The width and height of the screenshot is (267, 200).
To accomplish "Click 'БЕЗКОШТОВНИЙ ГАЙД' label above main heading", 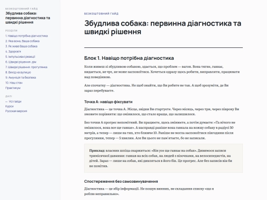I will (101, 14).
